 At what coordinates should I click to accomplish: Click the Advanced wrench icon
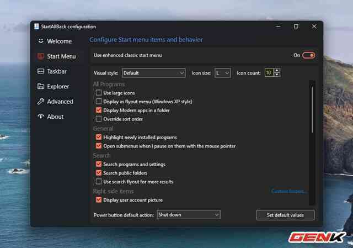pyautogui.click(x=41, y=102)
